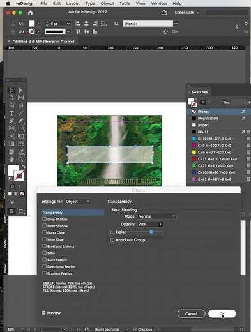Open the stroke weight dropdown
Image resolution: width=251 pixels, height=332 pixels.
pyautogui.click(x=68, y=24)
